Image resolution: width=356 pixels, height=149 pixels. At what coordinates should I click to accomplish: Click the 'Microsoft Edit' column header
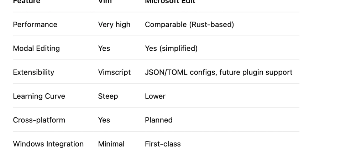170,2
